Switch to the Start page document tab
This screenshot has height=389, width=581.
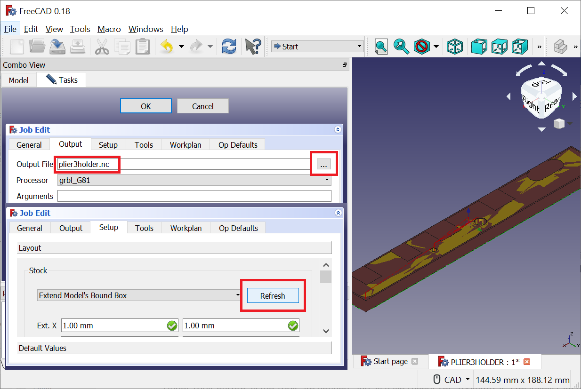click(x=390, y=361)
